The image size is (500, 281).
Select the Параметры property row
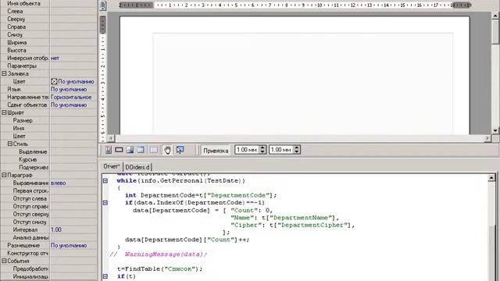(x=48, y=66)
